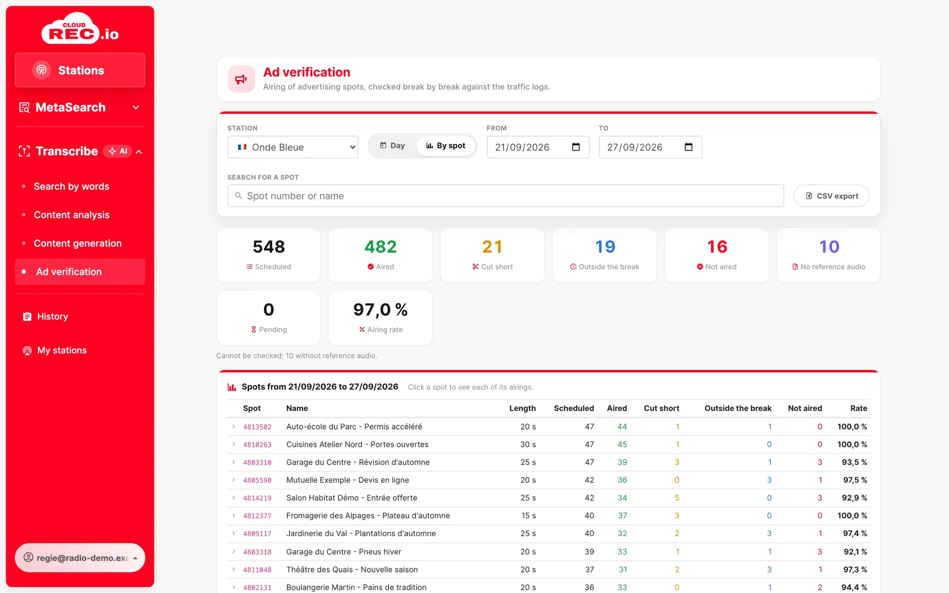Click the Cut short scissors icon
This screenshot has width=949, height=593.
pyautogui.click(x=476, y=267)
